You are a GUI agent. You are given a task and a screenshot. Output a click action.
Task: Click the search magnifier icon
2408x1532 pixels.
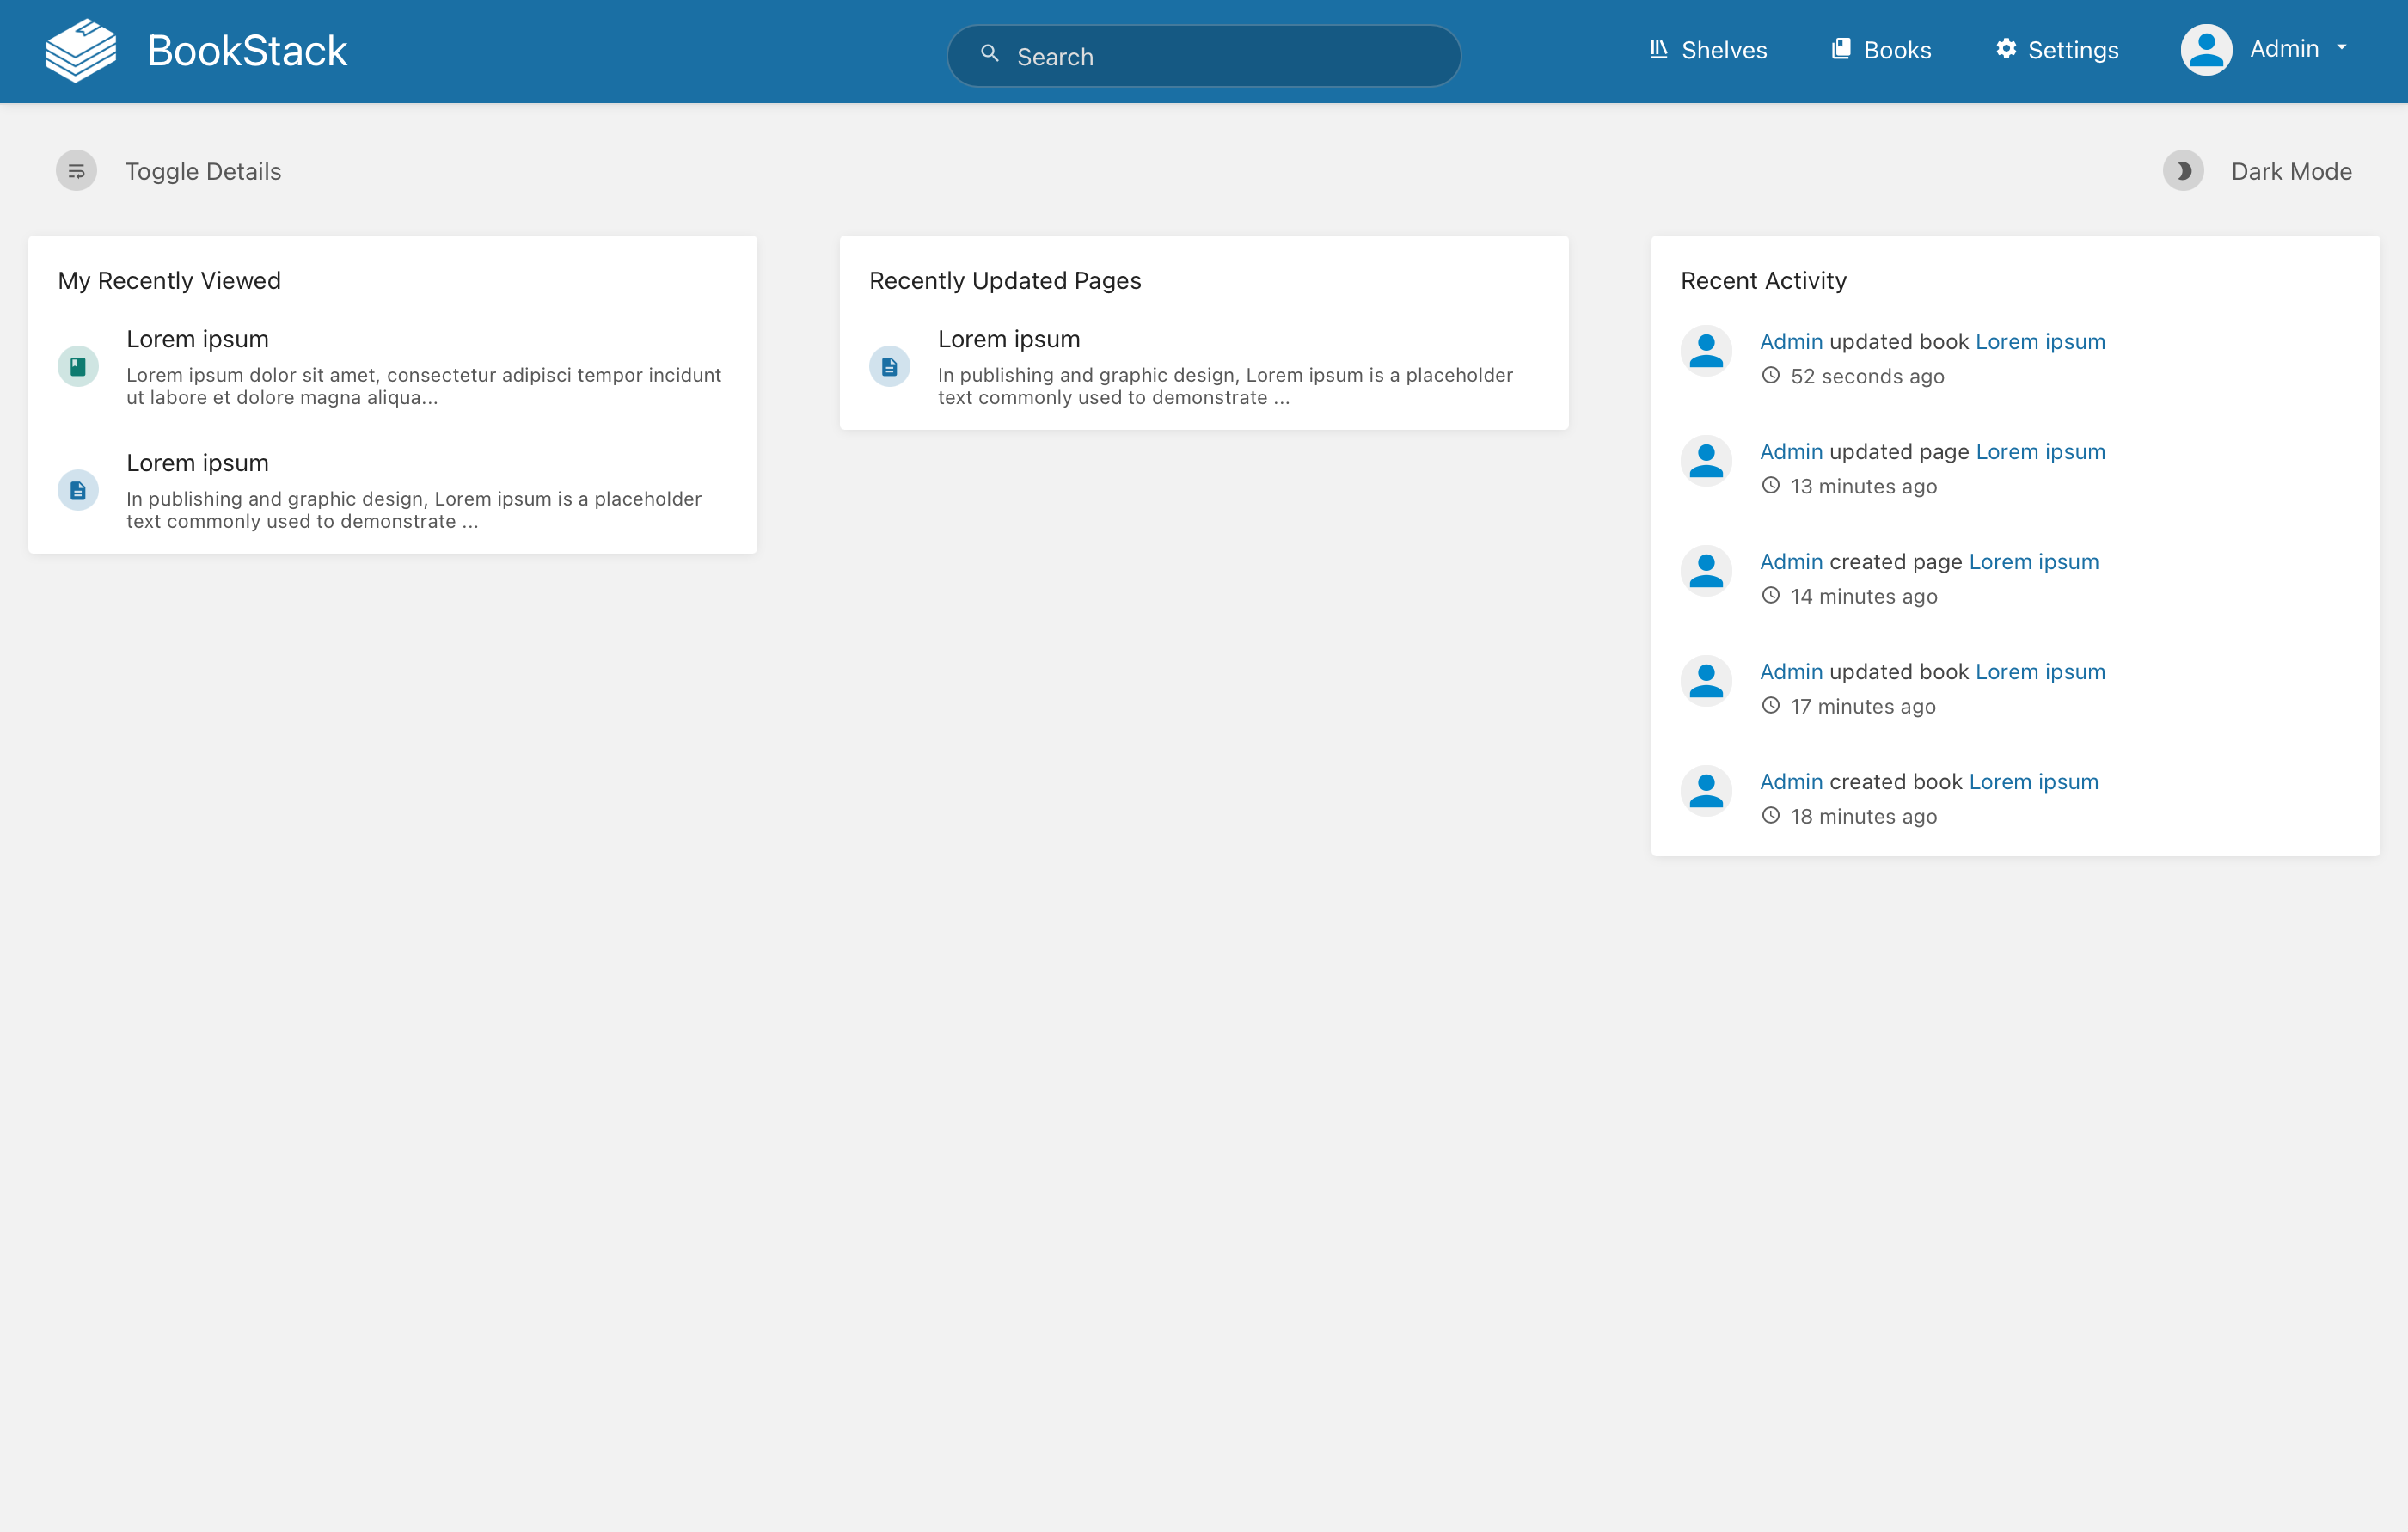(989, 54)
